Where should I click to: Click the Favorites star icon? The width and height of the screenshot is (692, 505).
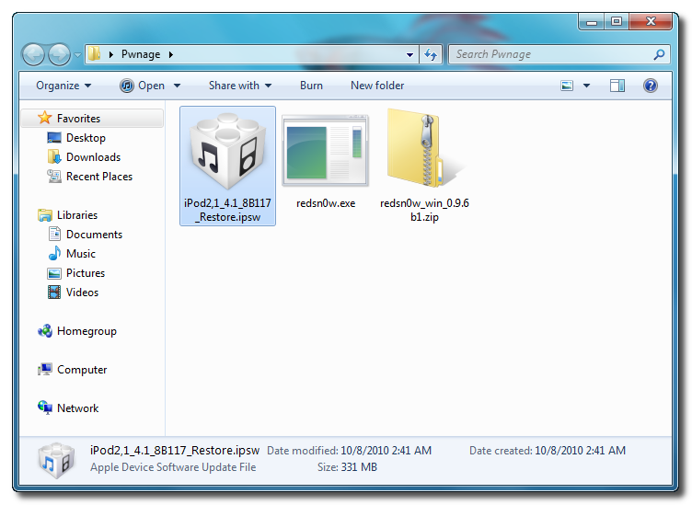pyautogui.click(x=44, y=118)
